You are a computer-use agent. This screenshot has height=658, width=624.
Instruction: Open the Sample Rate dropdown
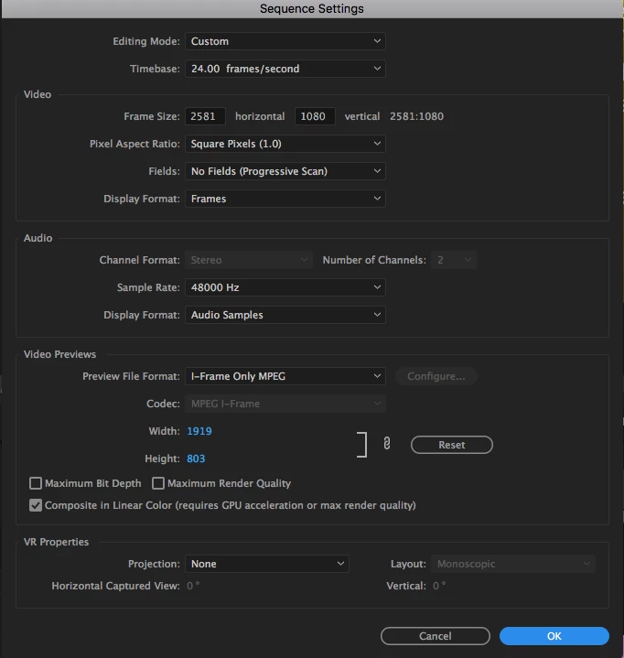(x=285, y=287)
